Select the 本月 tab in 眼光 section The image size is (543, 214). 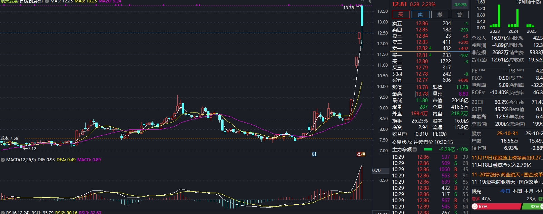(x=529, y=191)
